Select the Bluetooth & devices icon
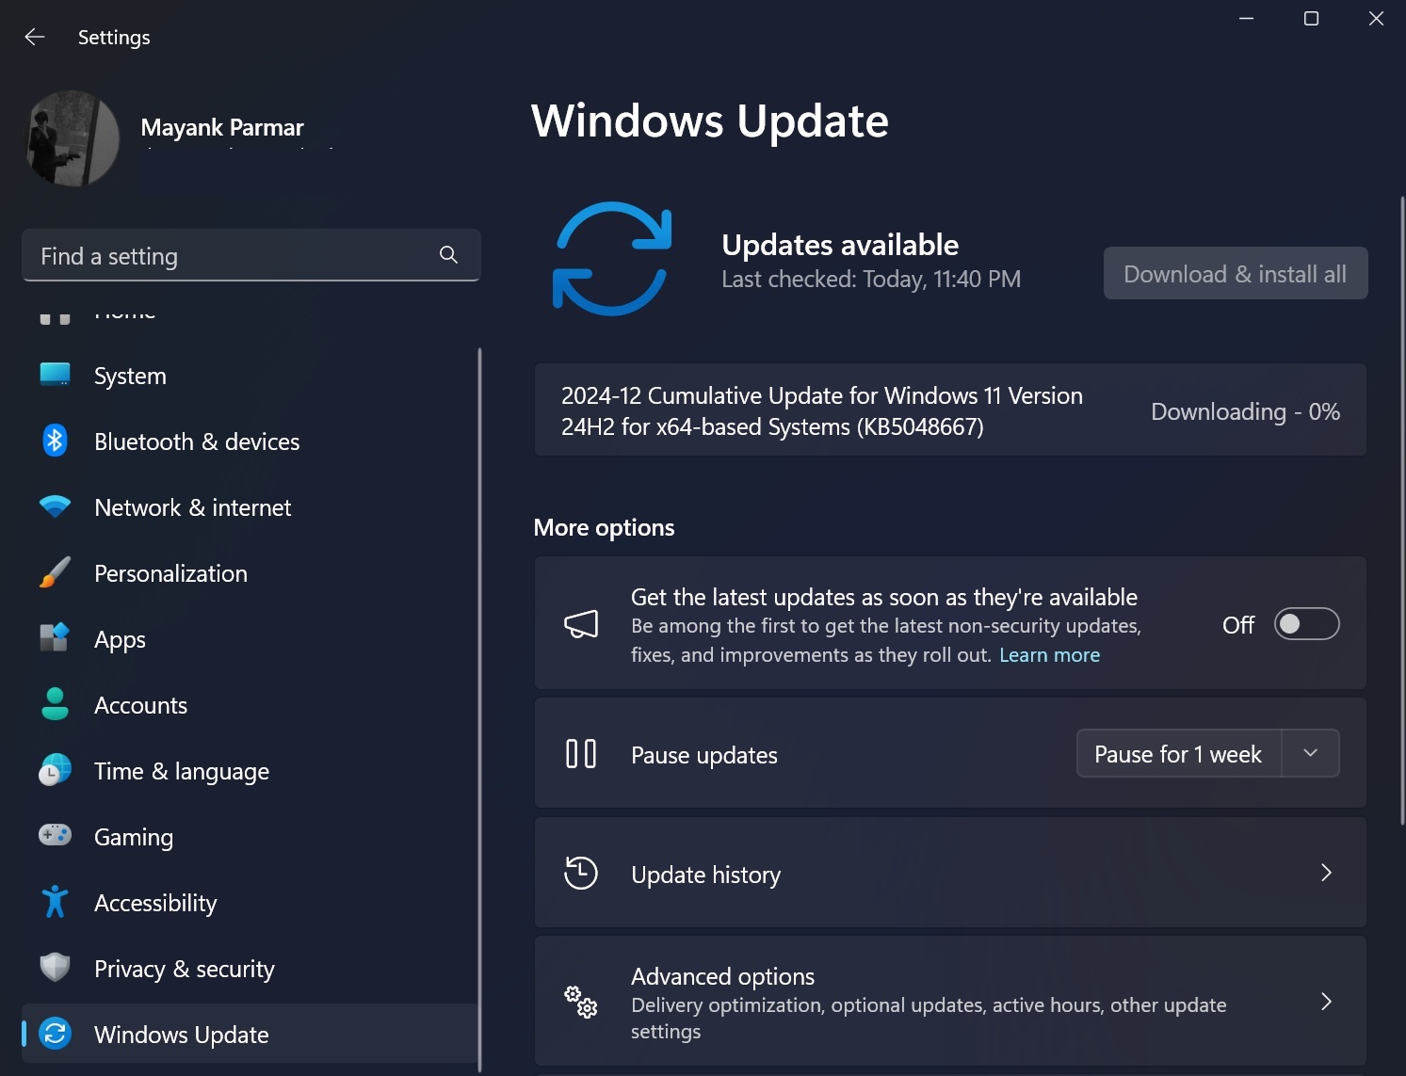 point(56,441)
